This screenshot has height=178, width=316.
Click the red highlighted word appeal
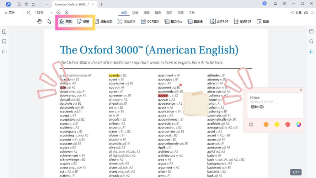point(163,95)
